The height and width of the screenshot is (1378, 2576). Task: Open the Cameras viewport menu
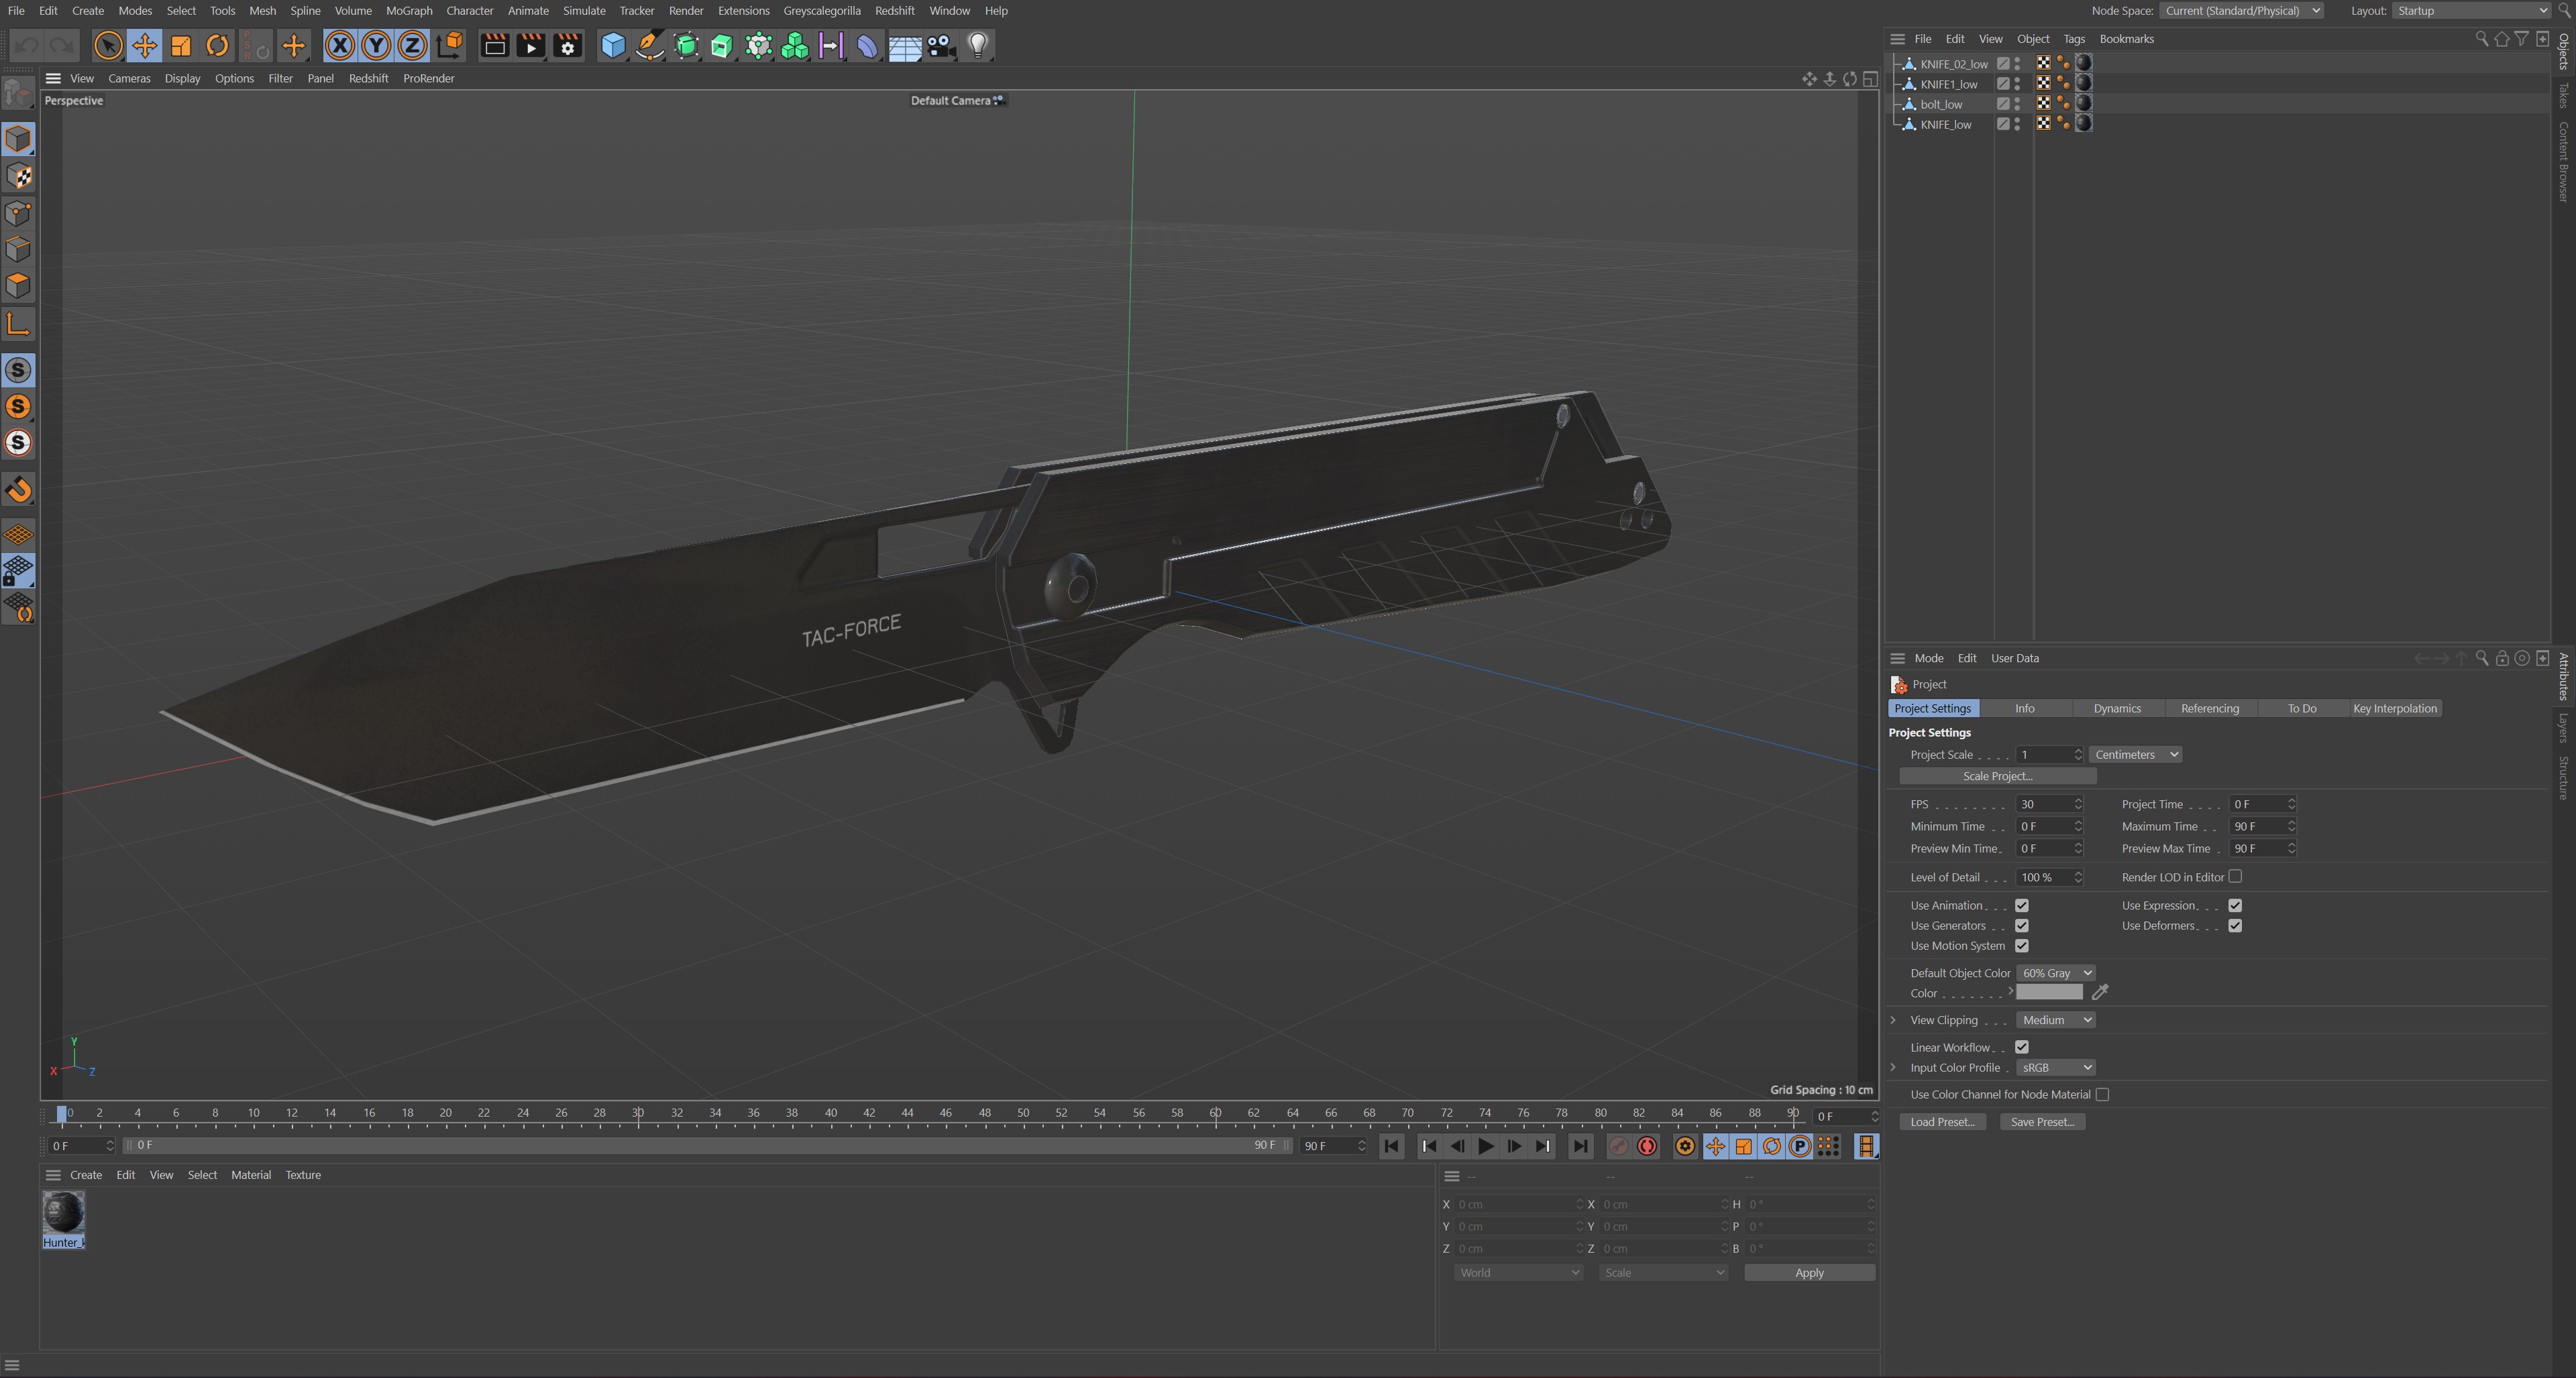coord(129,78)
